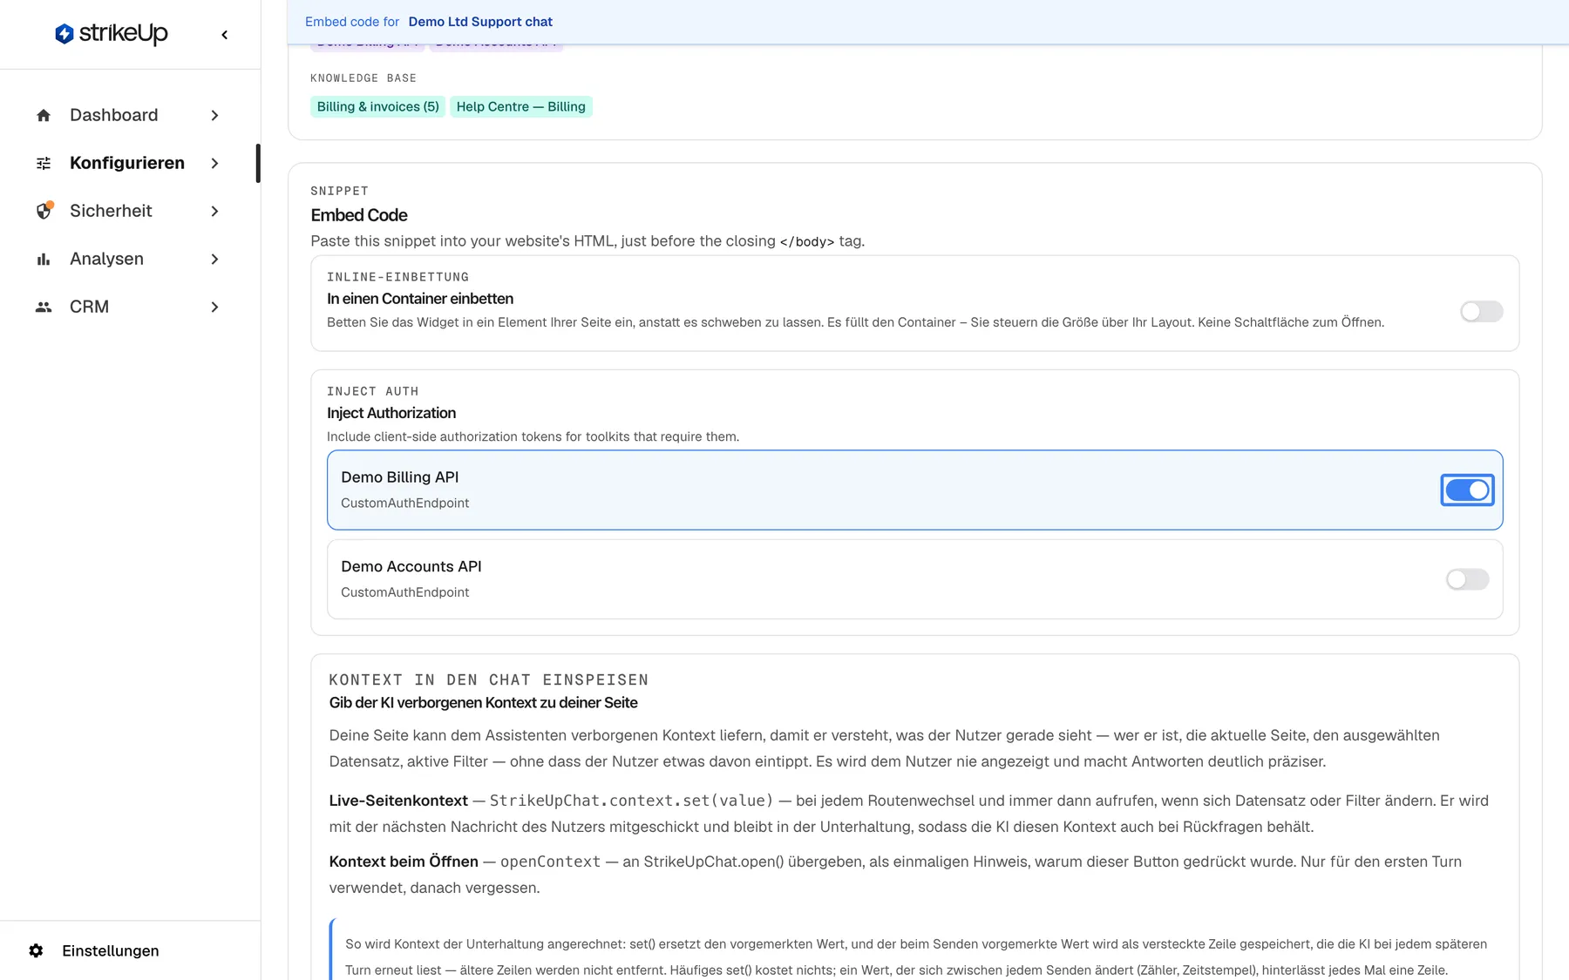Enable Demo Accounts API authorization toggle
1569x980 pixels.
pos(1467,579)
